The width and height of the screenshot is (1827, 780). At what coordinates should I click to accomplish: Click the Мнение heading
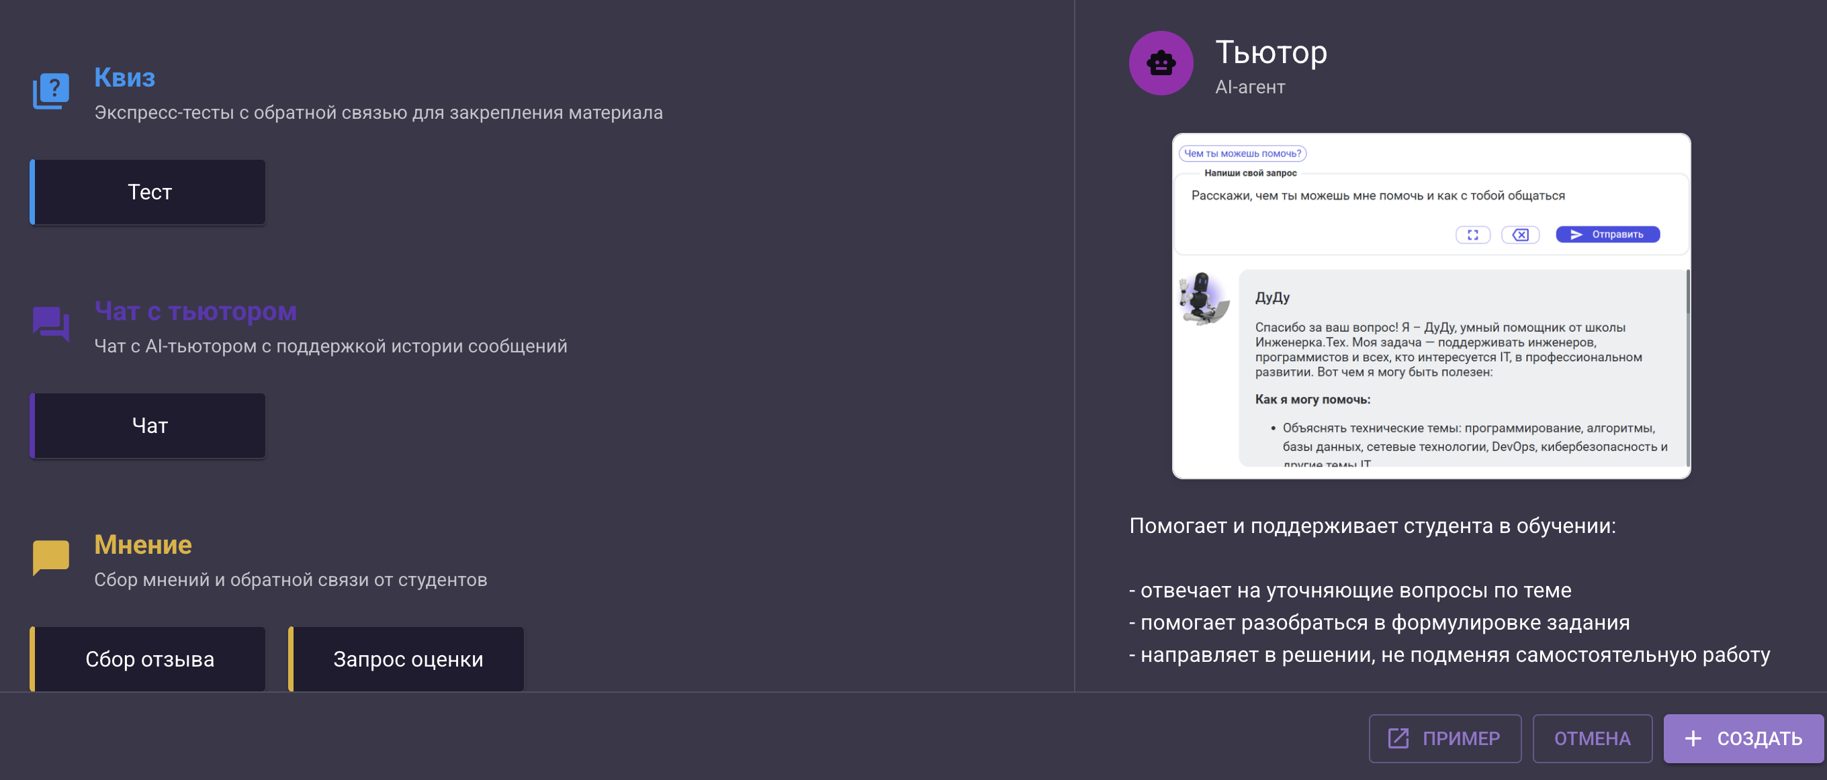pyautogui.click(x=143, y=544)
